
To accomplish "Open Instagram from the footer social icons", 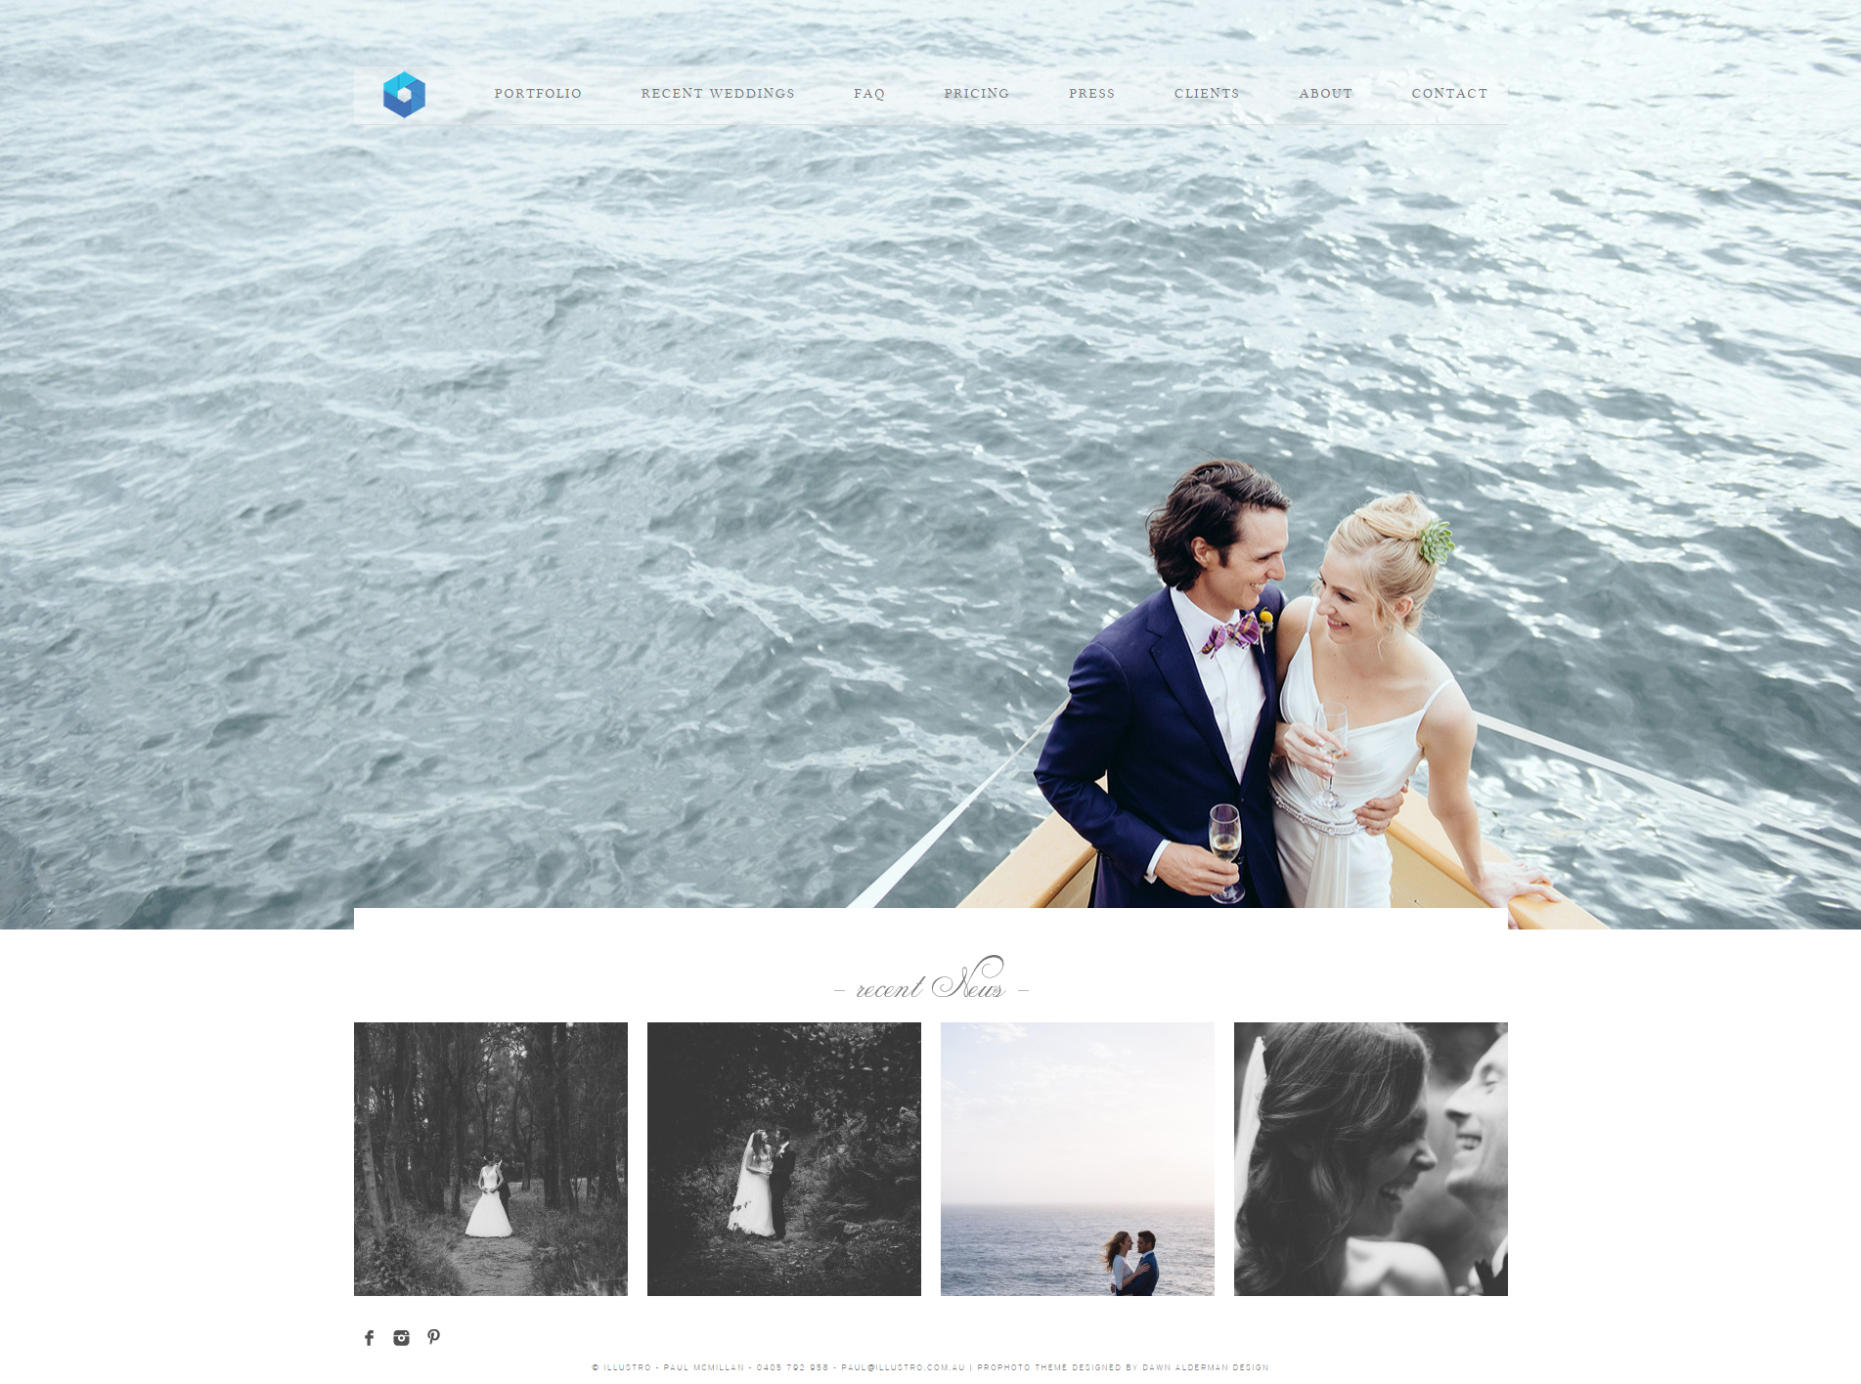I will pos(401,1336).
